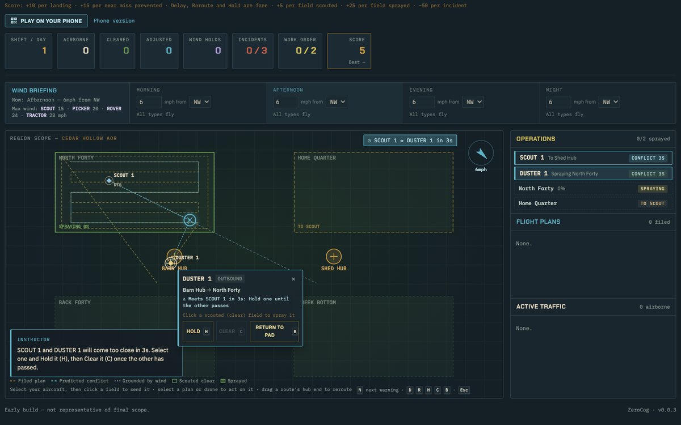Click the SCOUT 1 ↔ DUSTER 1 conflict banner

[410, 141]
